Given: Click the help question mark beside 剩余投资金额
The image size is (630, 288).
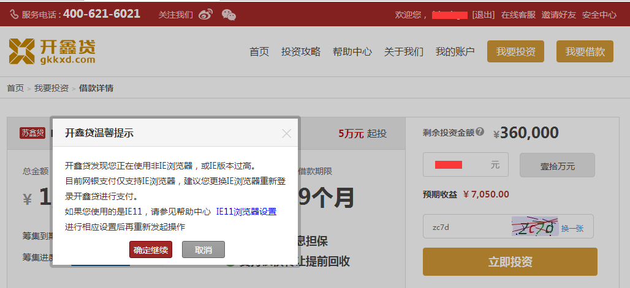Looking at the screenshot, I should pyautogui.click(x=480, y=131).
